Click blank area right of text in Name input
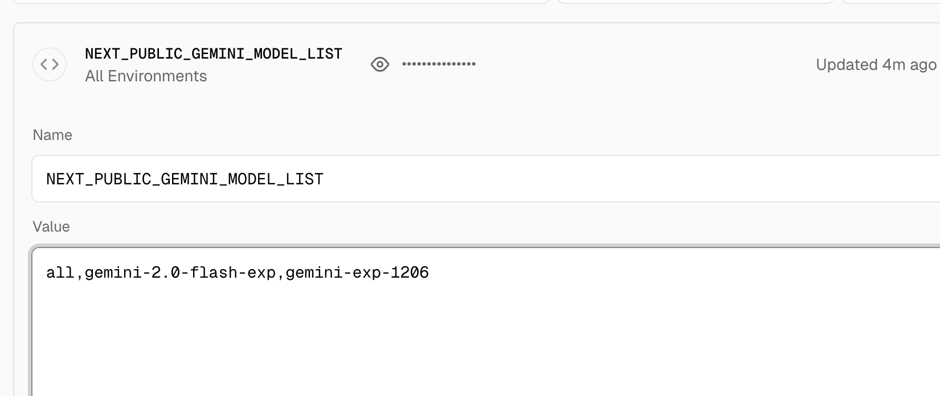Screen dimensions: 940x396 (627, 179)
